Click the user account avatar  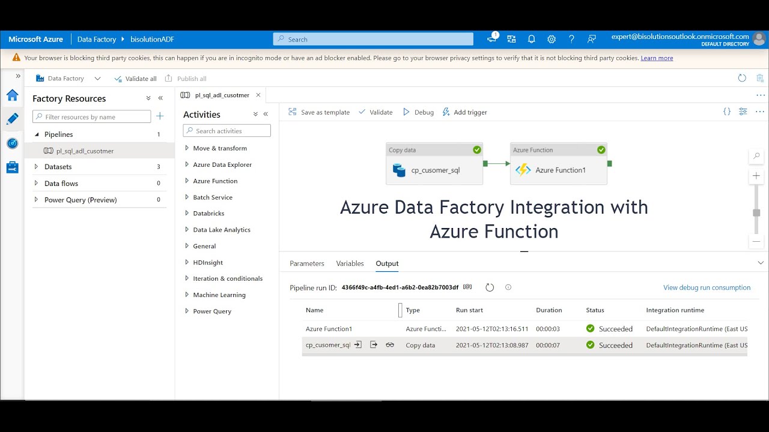click(x=759, y=39)
